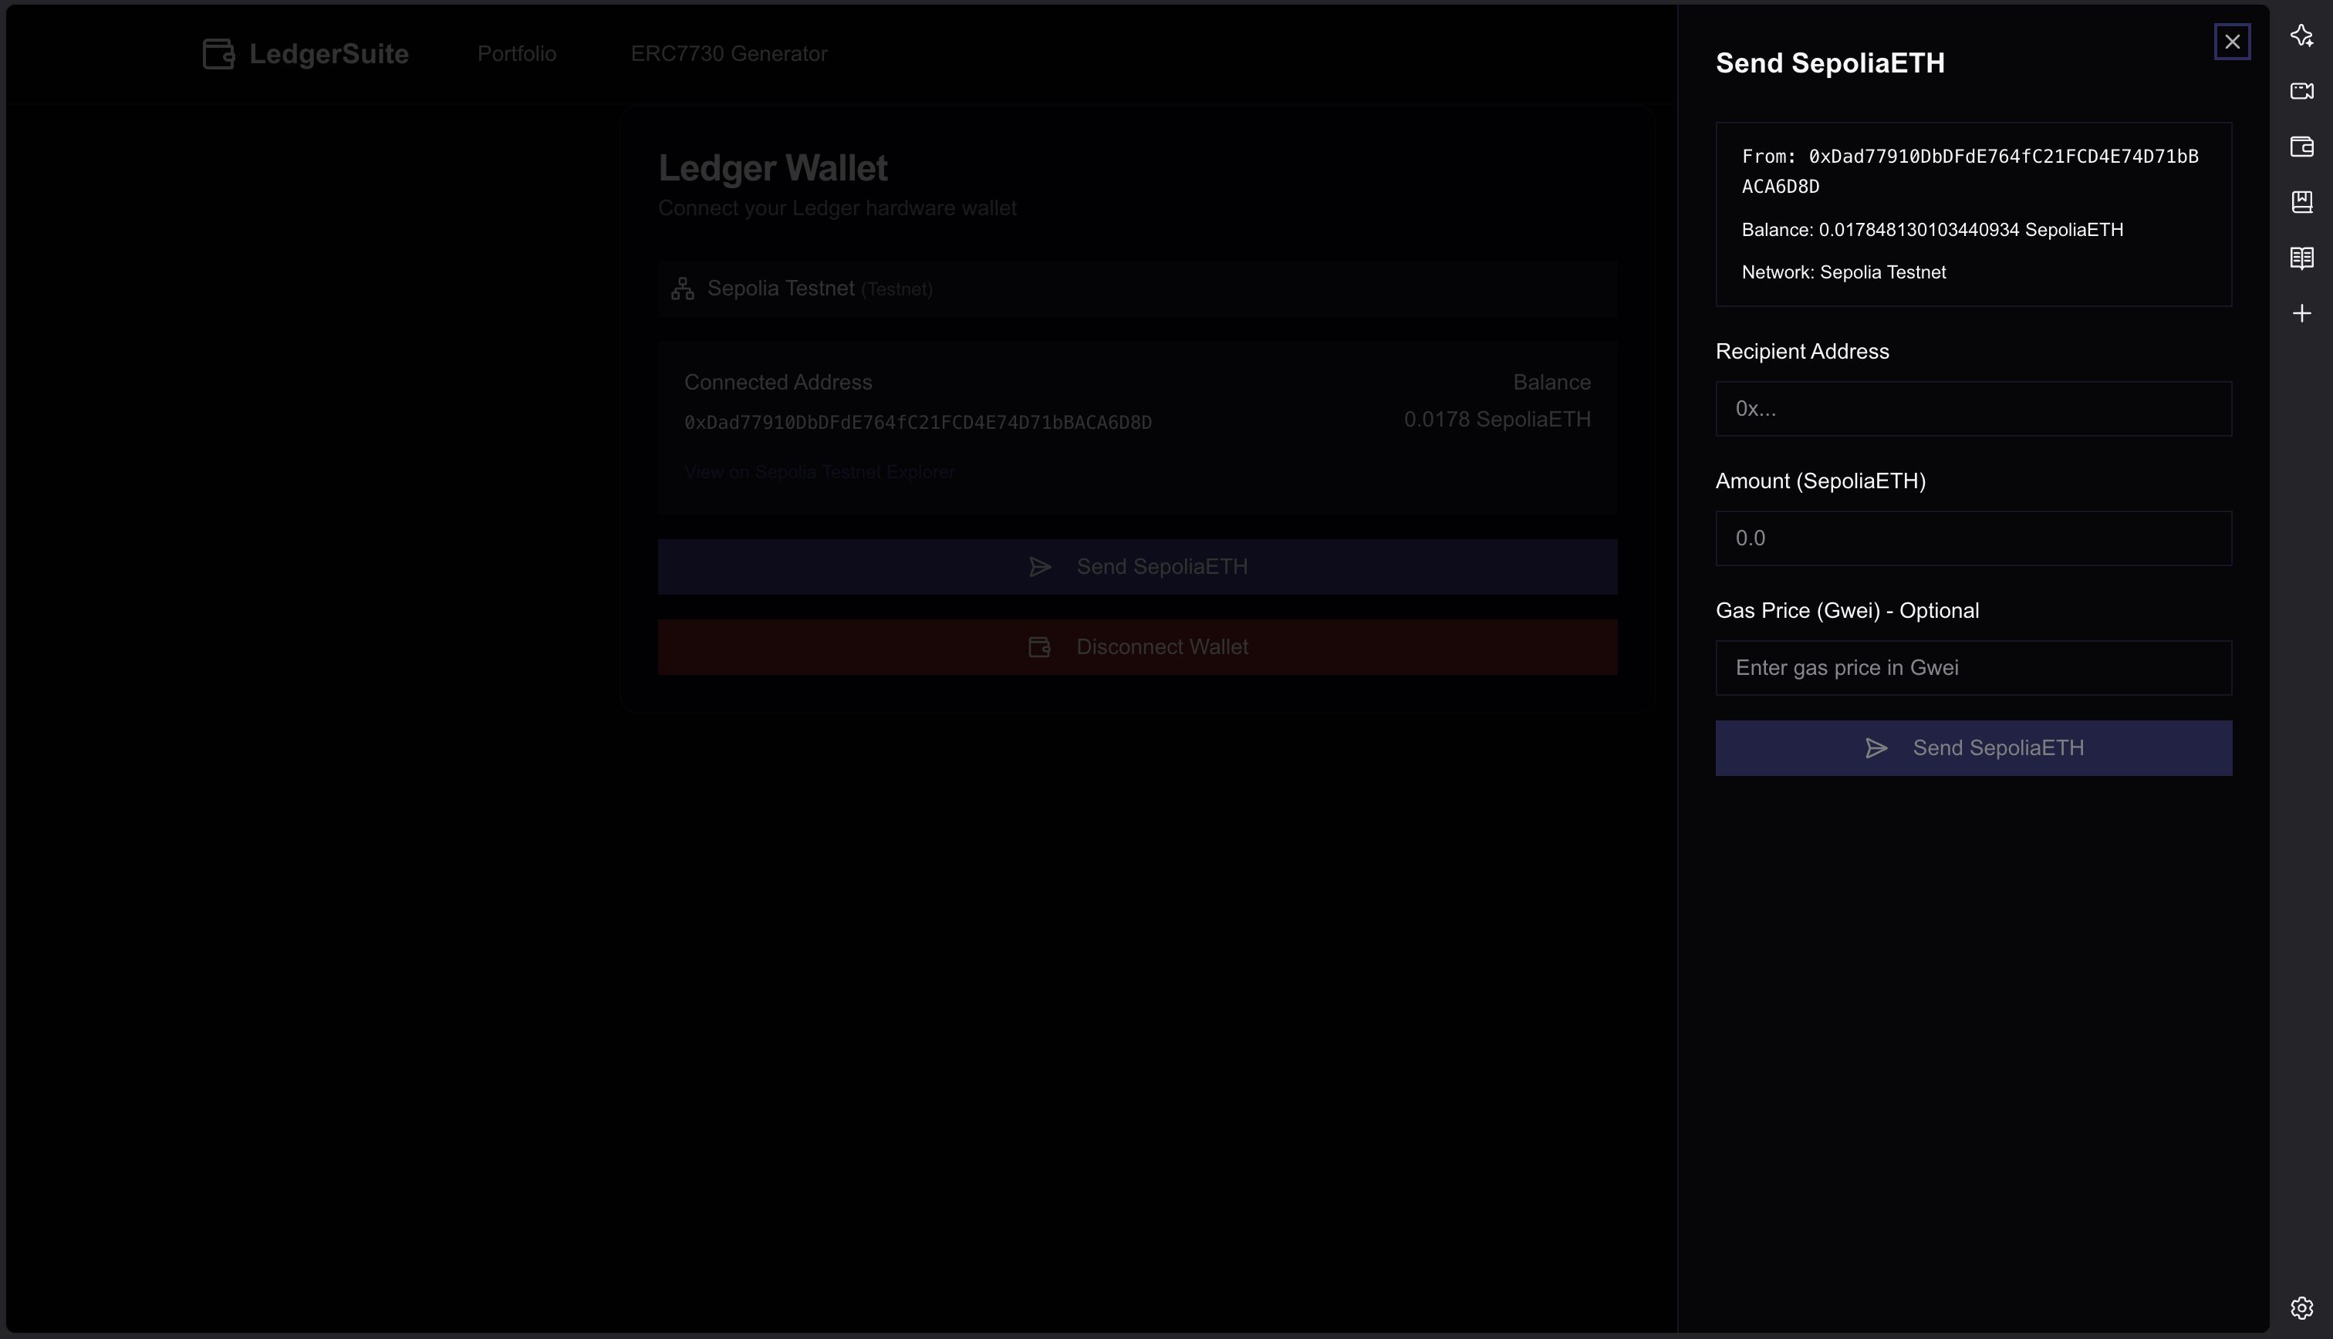Open the ticket icon in right sidebar

point(2301,91)
